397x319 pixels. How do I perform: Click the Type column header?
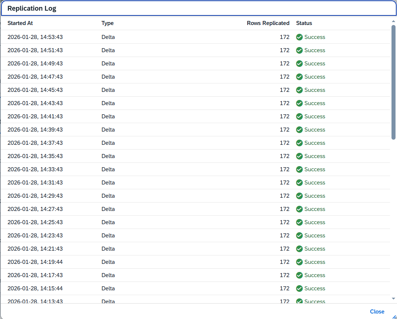point(108,23)
